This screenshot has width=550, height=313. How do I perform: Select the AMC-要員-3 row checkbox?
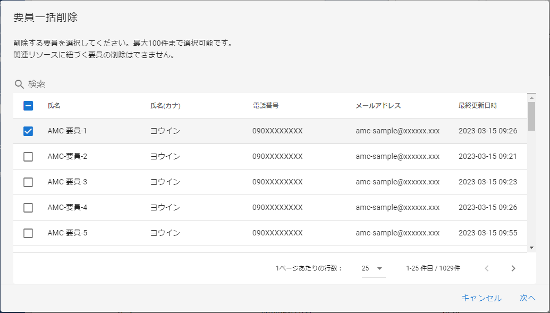(x=28, y=182)
